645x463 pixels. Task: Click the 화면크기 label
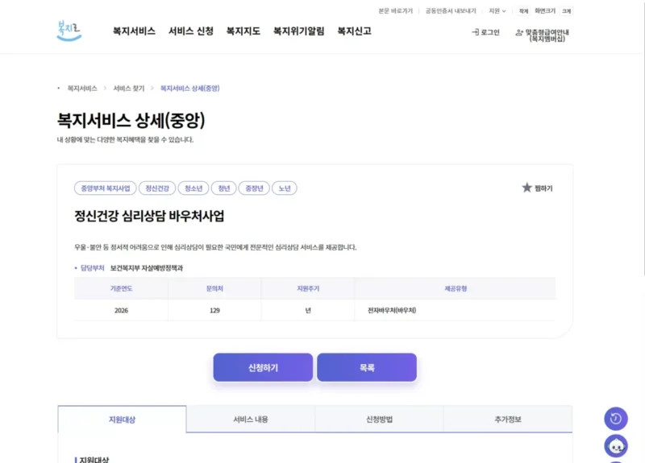[x=545, y=11]
